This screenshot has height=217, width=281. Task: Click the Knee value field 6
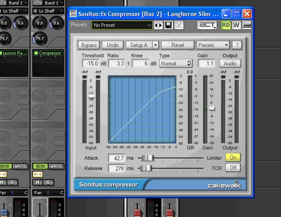(x=140, y=64)
